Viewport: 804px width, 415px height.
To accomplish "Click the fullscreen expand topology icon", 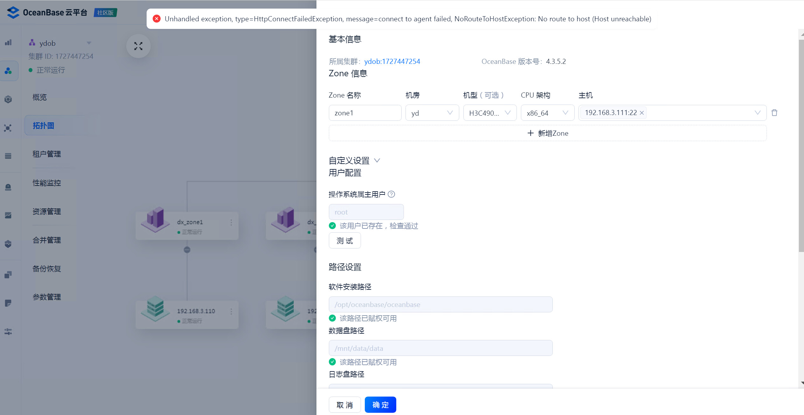I will point(138,46).
